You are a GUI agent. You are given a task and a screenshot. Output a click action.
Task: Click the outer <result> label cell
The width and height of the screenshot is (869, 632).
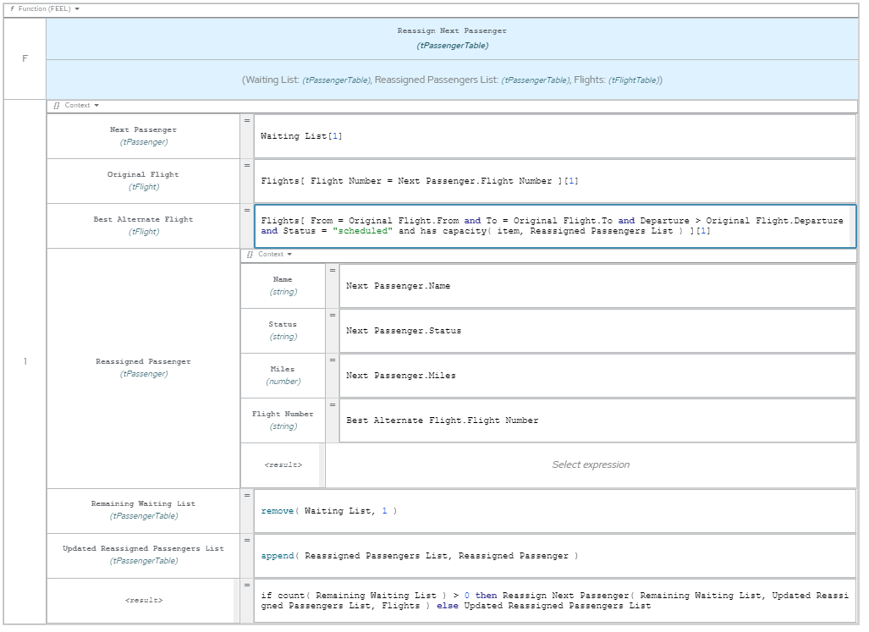click(143, 601)
